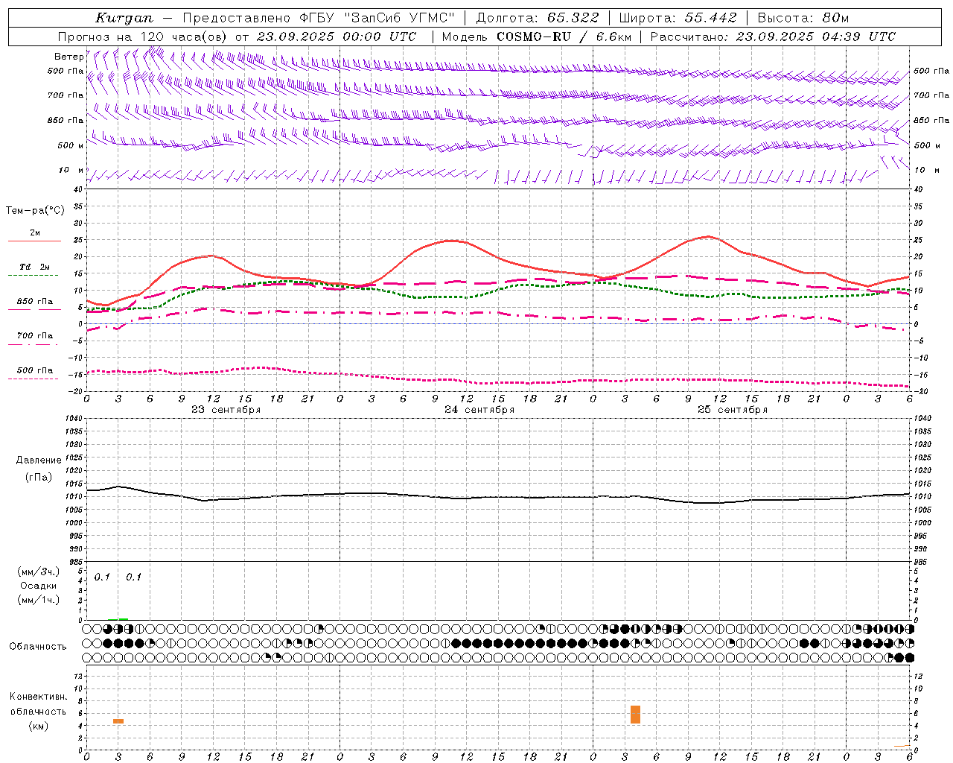Click the "Конвективн." convective cloud label
953x763 pixels.
(38, 697)
